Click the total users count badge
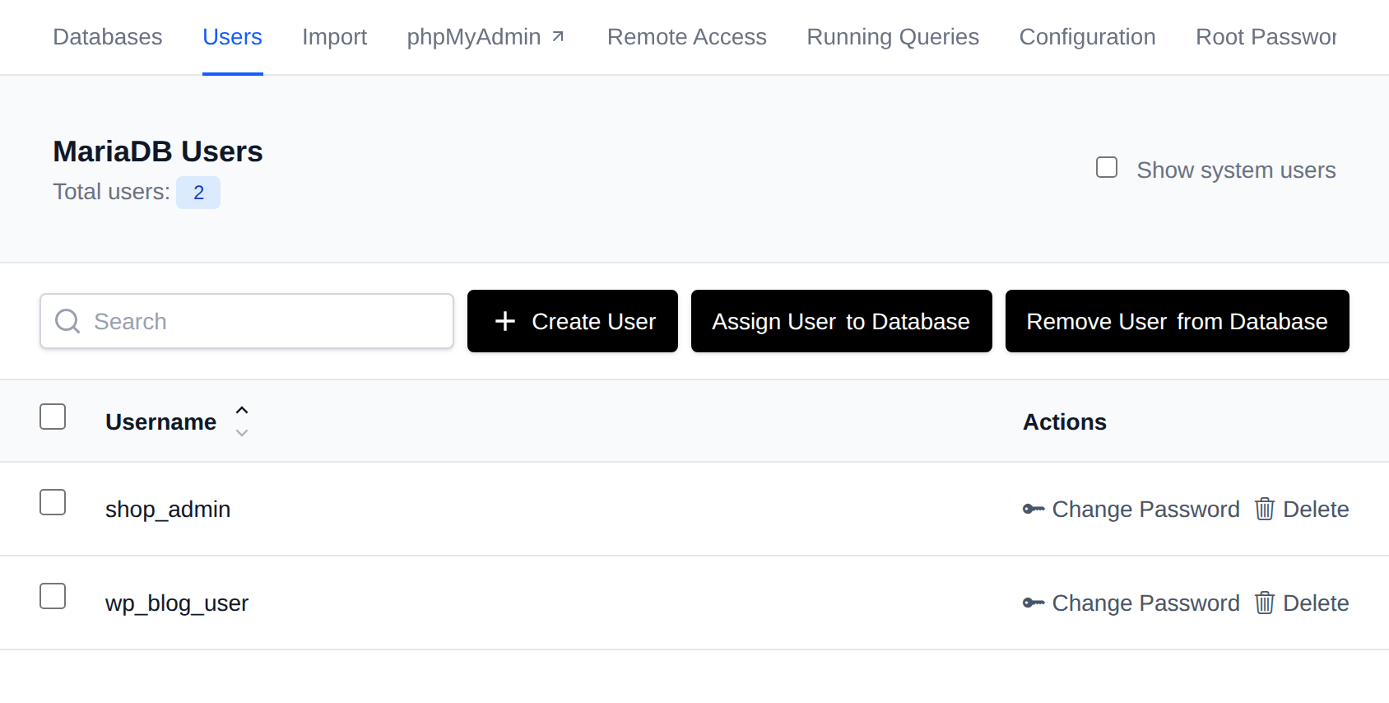Viewport: 1389px width, 703px height. (198, 193)
